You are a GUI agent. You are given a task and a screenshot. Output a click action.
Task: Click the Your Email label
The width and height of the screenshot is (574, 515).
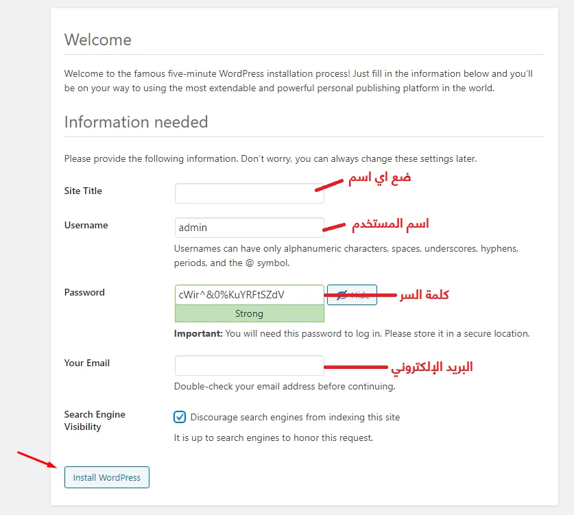point(87,363)
